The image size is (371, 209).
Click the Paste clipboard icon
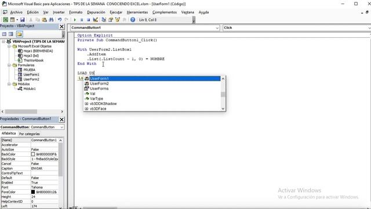point(44,20)
